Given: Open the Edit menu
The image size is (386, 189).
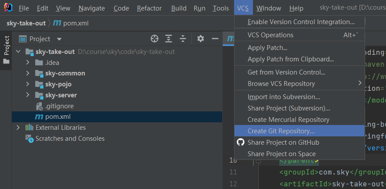Looking at the screenshot, I should tap(43, 8).
